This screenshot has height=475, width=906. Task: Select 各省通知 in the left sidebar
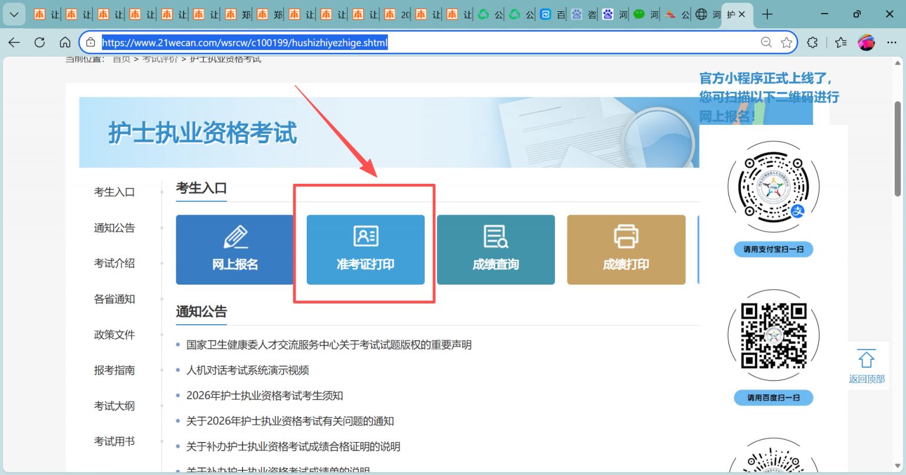[x=114, y=299]
